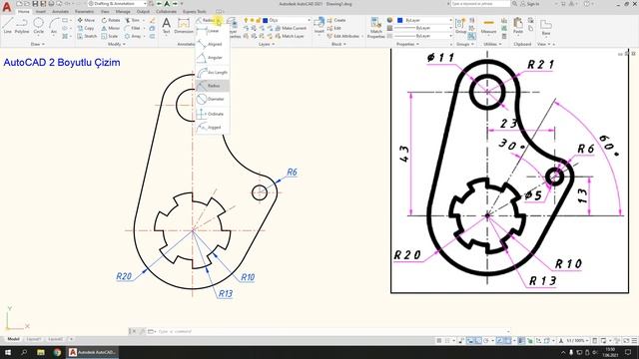Screen dimensions: 639x359
Task: Open the Manage ribbon tab
Action: tap(123, 11)
